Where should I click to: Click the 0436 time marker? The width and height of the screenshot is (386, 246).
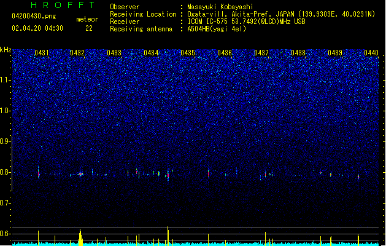point(225,53)
